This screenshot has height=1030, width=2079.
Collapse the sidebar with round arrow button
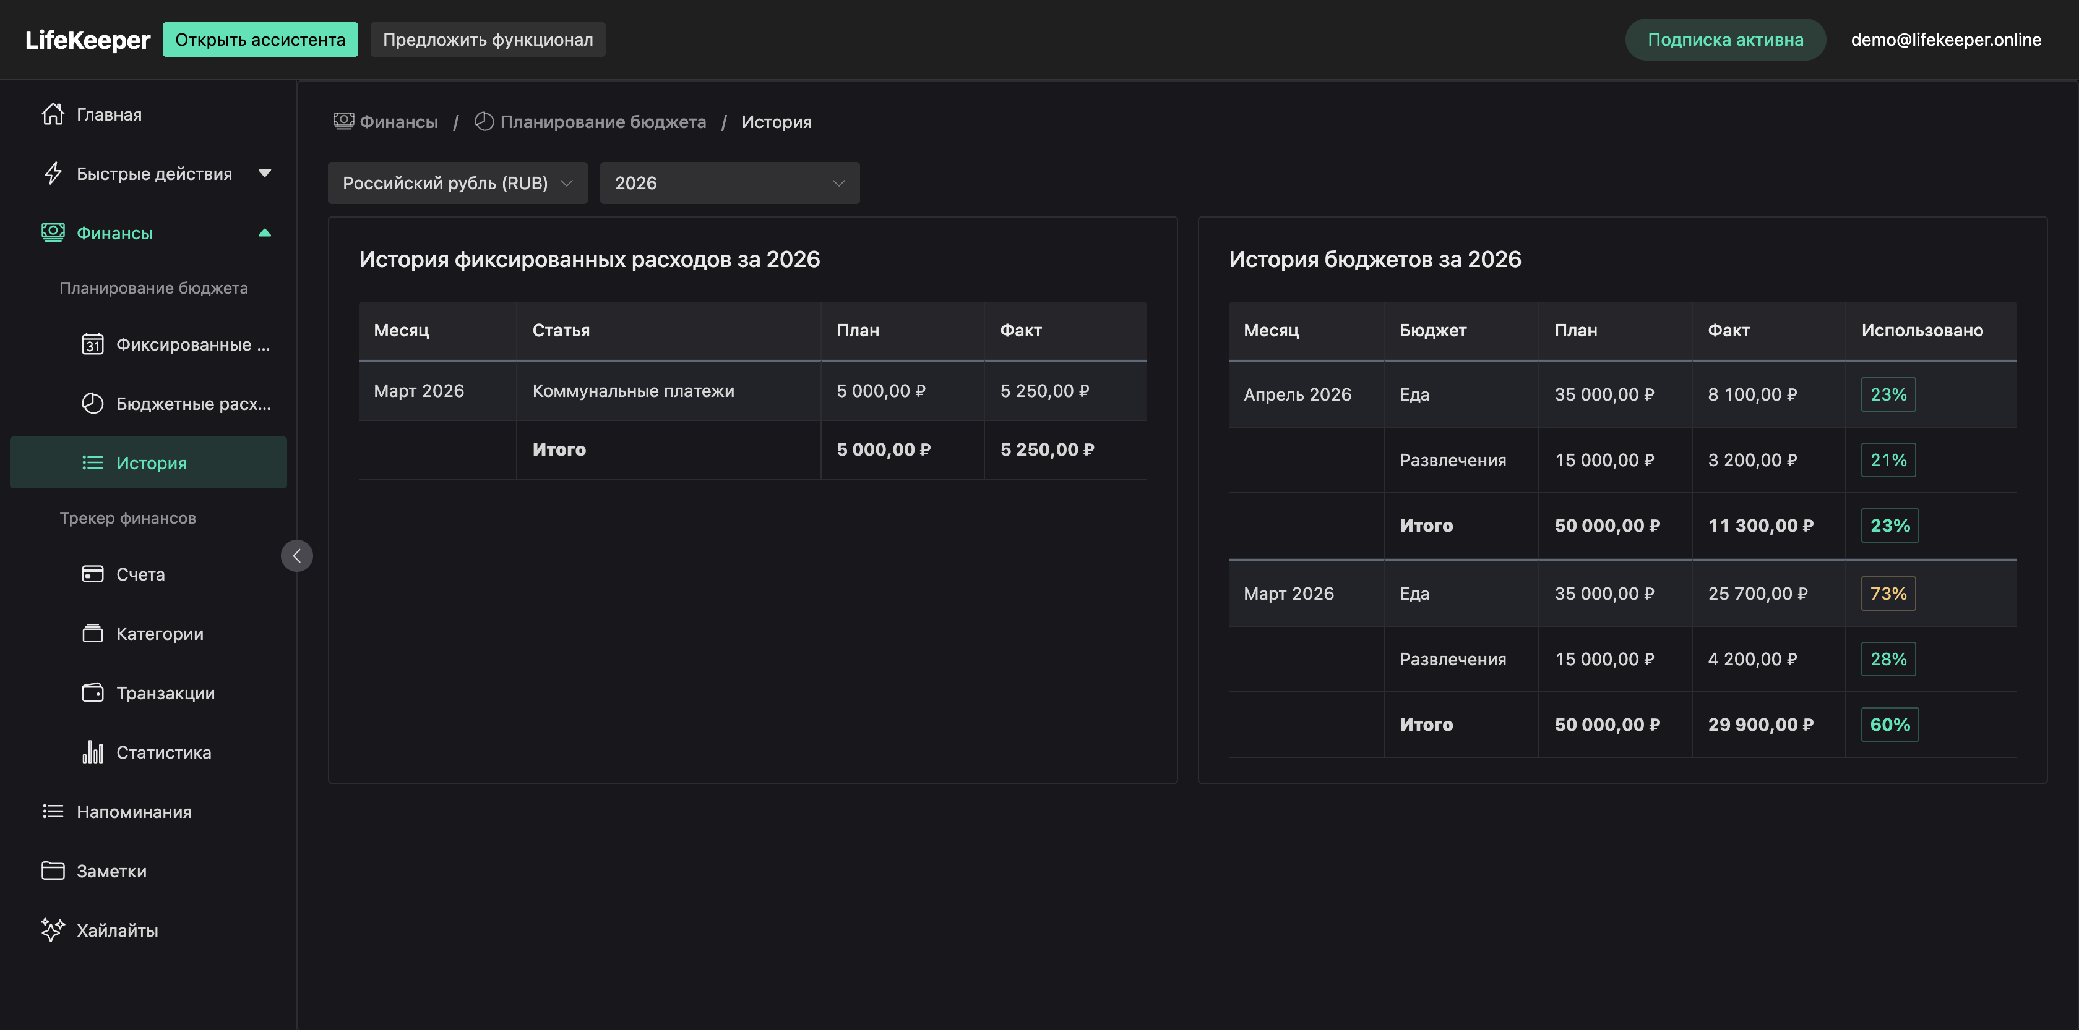point(296,556)
